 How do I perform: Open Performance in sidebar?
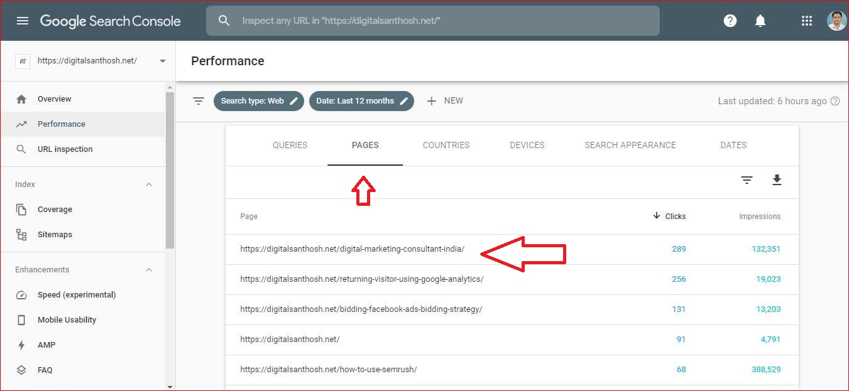coord(82,124)
